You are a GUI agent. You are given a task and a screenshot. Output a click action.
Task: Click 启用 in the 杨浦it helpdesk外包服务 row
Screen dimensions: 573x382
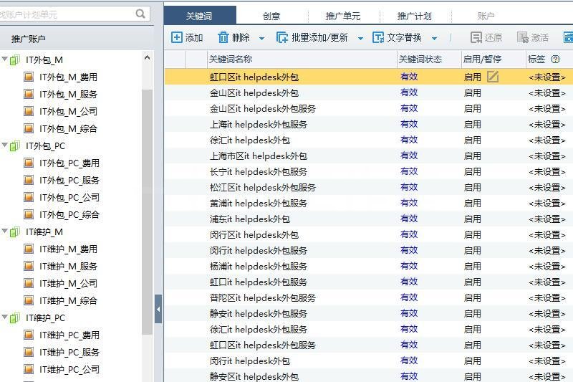click(473, 267)
